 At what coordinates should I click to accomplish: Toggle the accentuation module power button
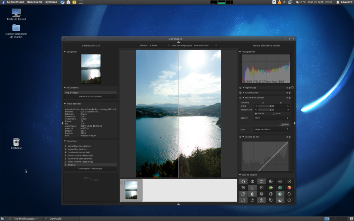coord(240,93)
